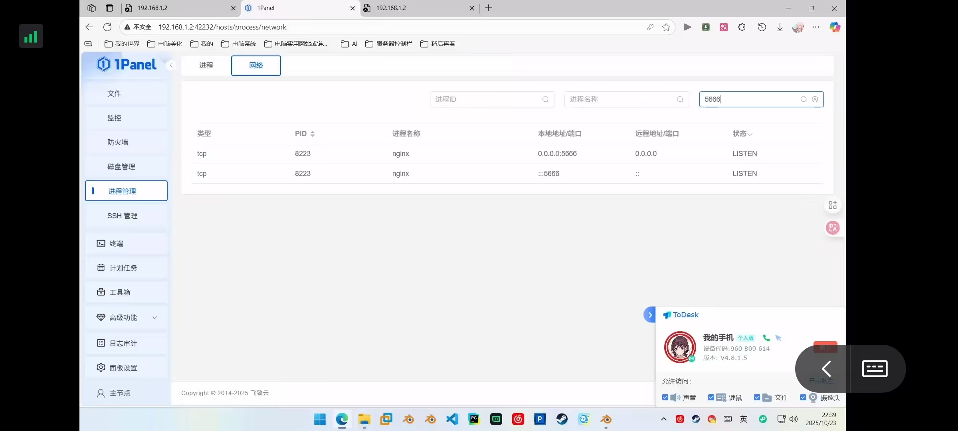This screenshot has height=431, width=958.
Task: Open the grid widget floating button
Action: 833,205
